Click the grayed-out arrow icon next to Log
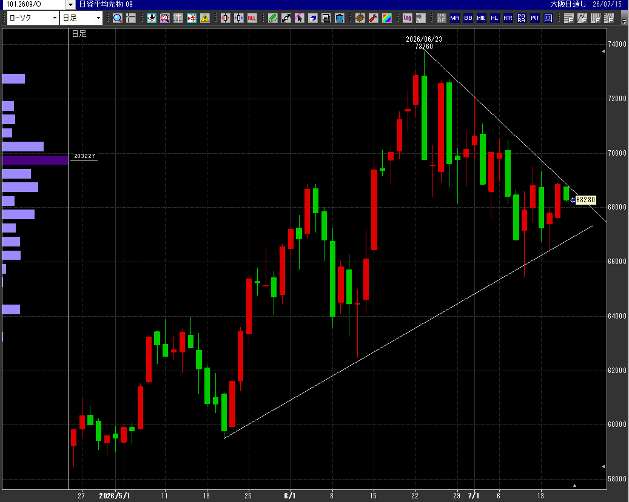629x502 pixels. point(420,18)
